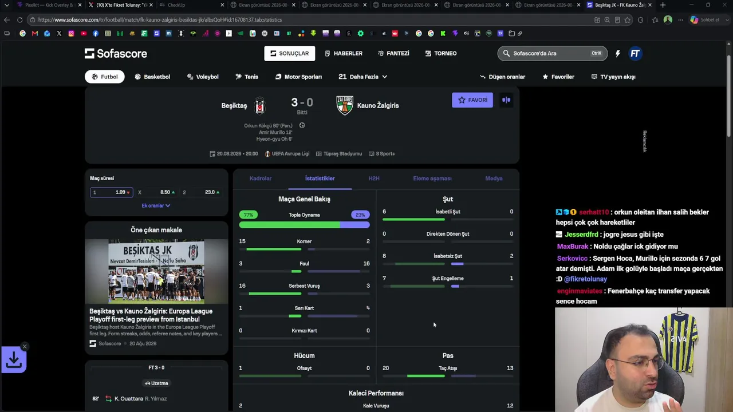Click the penalty ball icon beside goalscorers
Viewport: 733px width, 412px height.
302,125
